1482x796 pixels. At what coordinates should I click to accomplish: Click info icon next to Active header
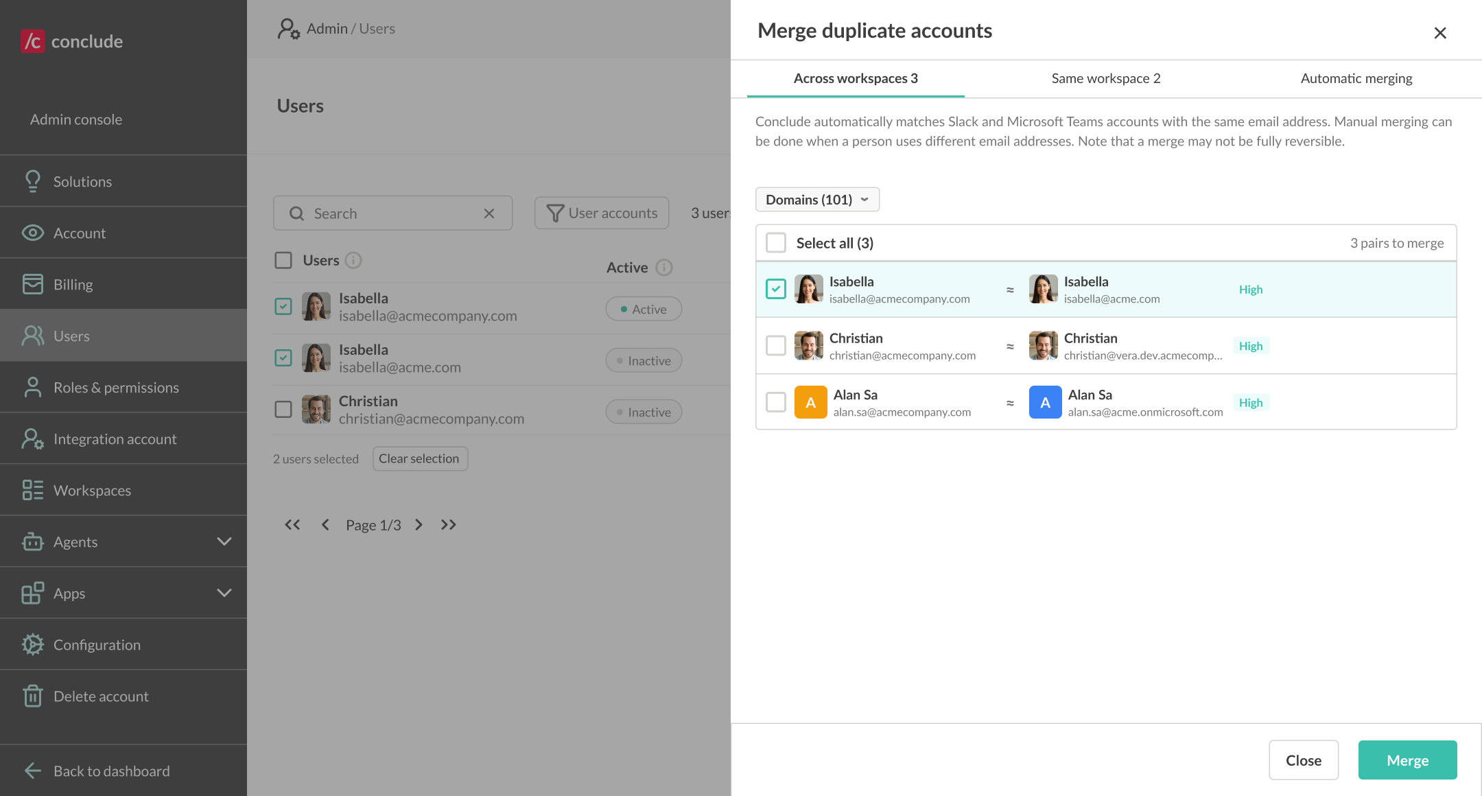[663, 267]
